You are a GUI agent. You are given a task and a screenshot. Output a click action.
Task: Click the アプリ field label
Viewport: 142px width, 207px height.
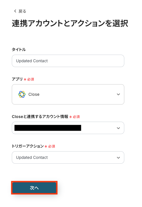[17, 79]
